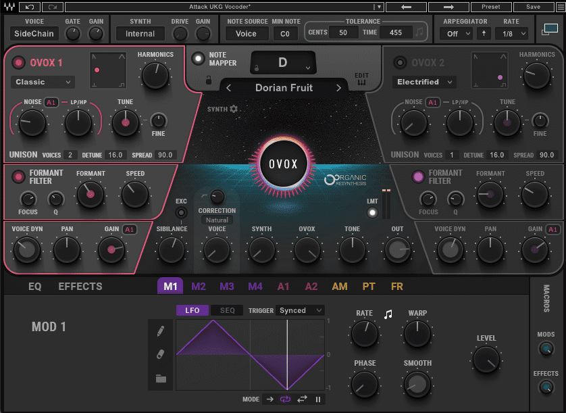Image resolution: width=566 pixels, height=413 pixels.
Task: Click the OVOX 1 Harmonics knob
Action: point(155,76)
